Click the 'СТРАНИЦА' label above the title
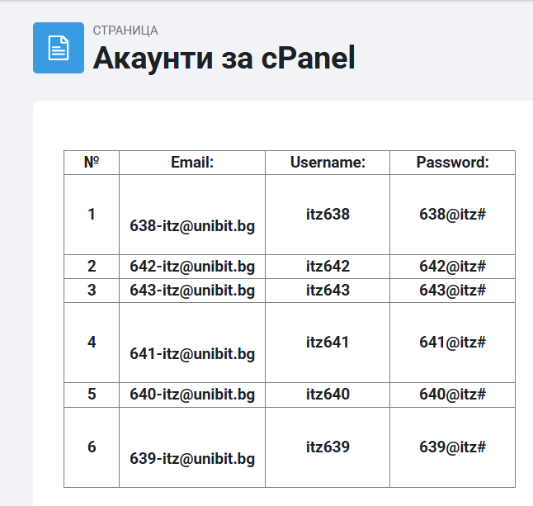The width and height of the screenshot is (533, 506). tap(125, 31)
